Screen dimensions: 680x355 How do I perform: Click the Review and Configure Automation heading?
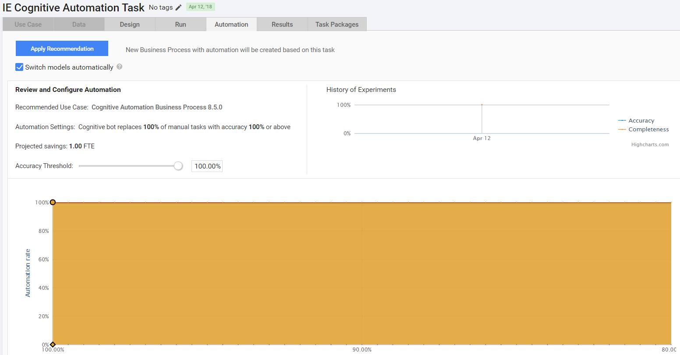tap(68, 90)
